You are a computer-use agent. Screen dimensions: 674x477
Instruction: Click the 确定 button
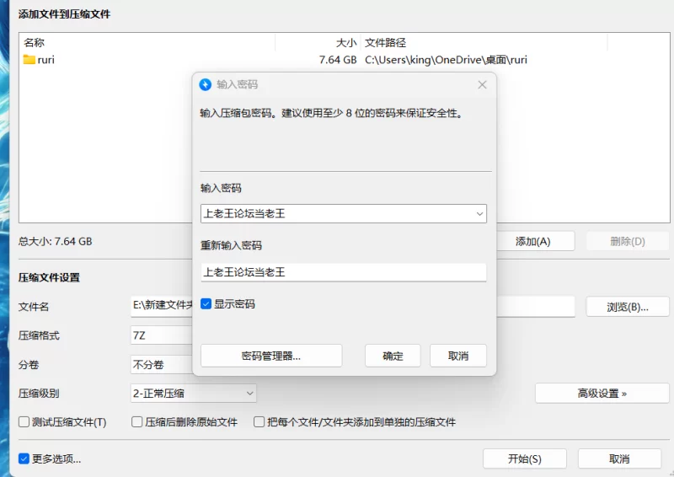(x=393, y=356)
